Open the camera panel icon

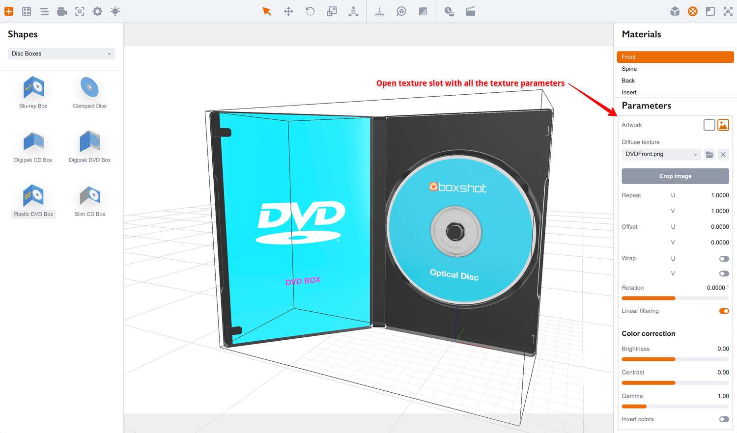tap(62, 11)
